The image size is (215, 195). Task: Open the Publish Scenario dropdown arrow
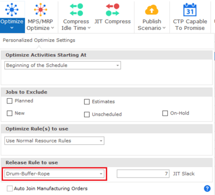tap(164, 28)
